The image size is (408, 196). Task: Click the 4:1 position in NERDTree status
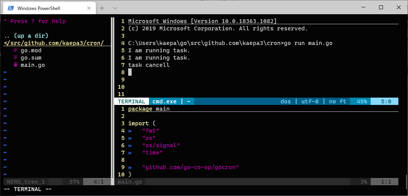[x=99, y=182]
